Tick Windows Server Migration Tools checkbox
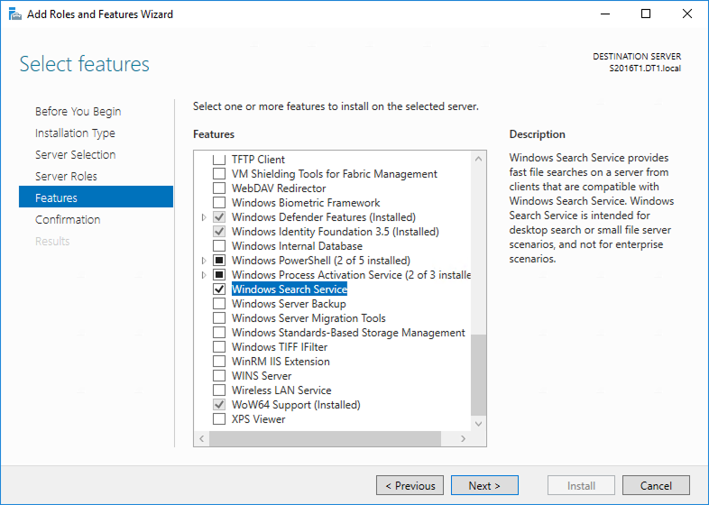This screenshot has width=709, height=505. pos(219,318)
